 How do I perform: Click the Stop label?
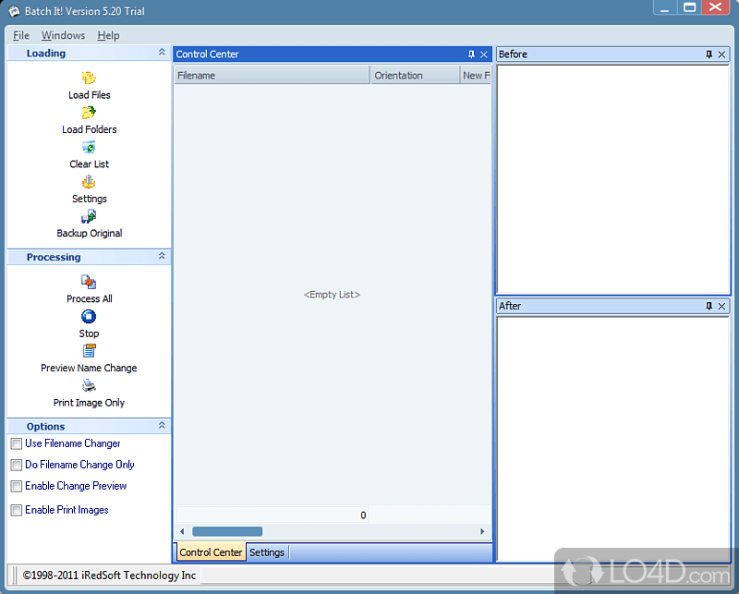89,333
